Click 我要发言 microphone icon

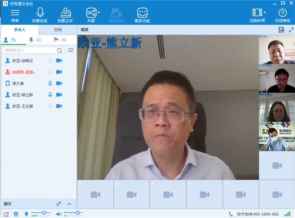click(x=40, y=13)
